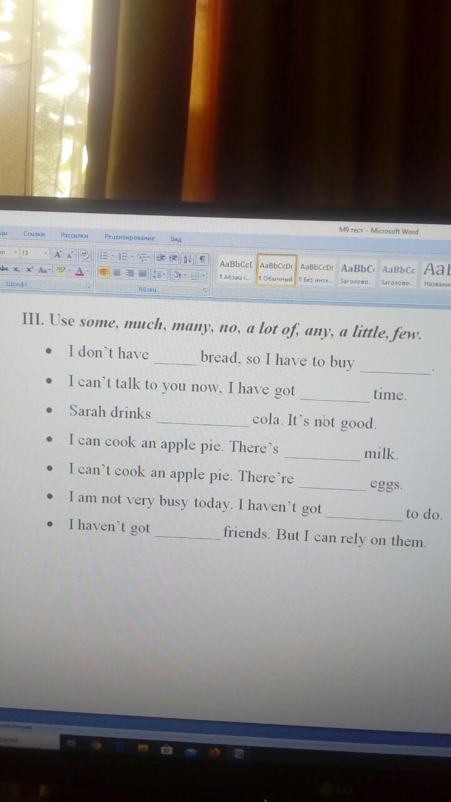Apply the Без интервала style
The image size is (451, 802).
pos(316,272)
